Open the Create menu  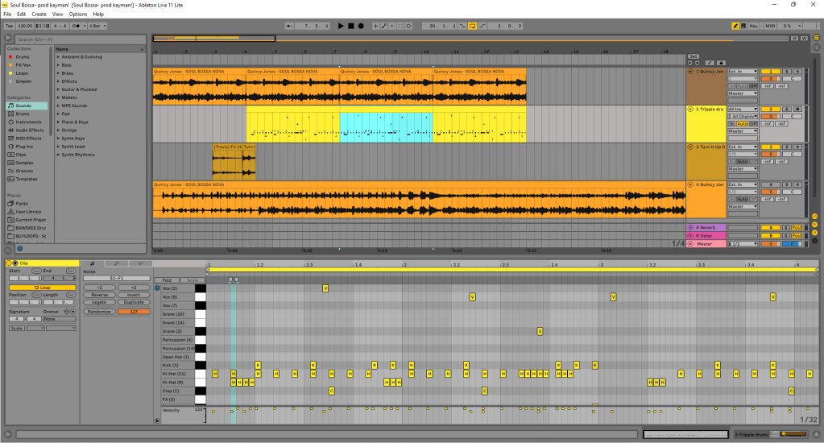pos(39,14)
